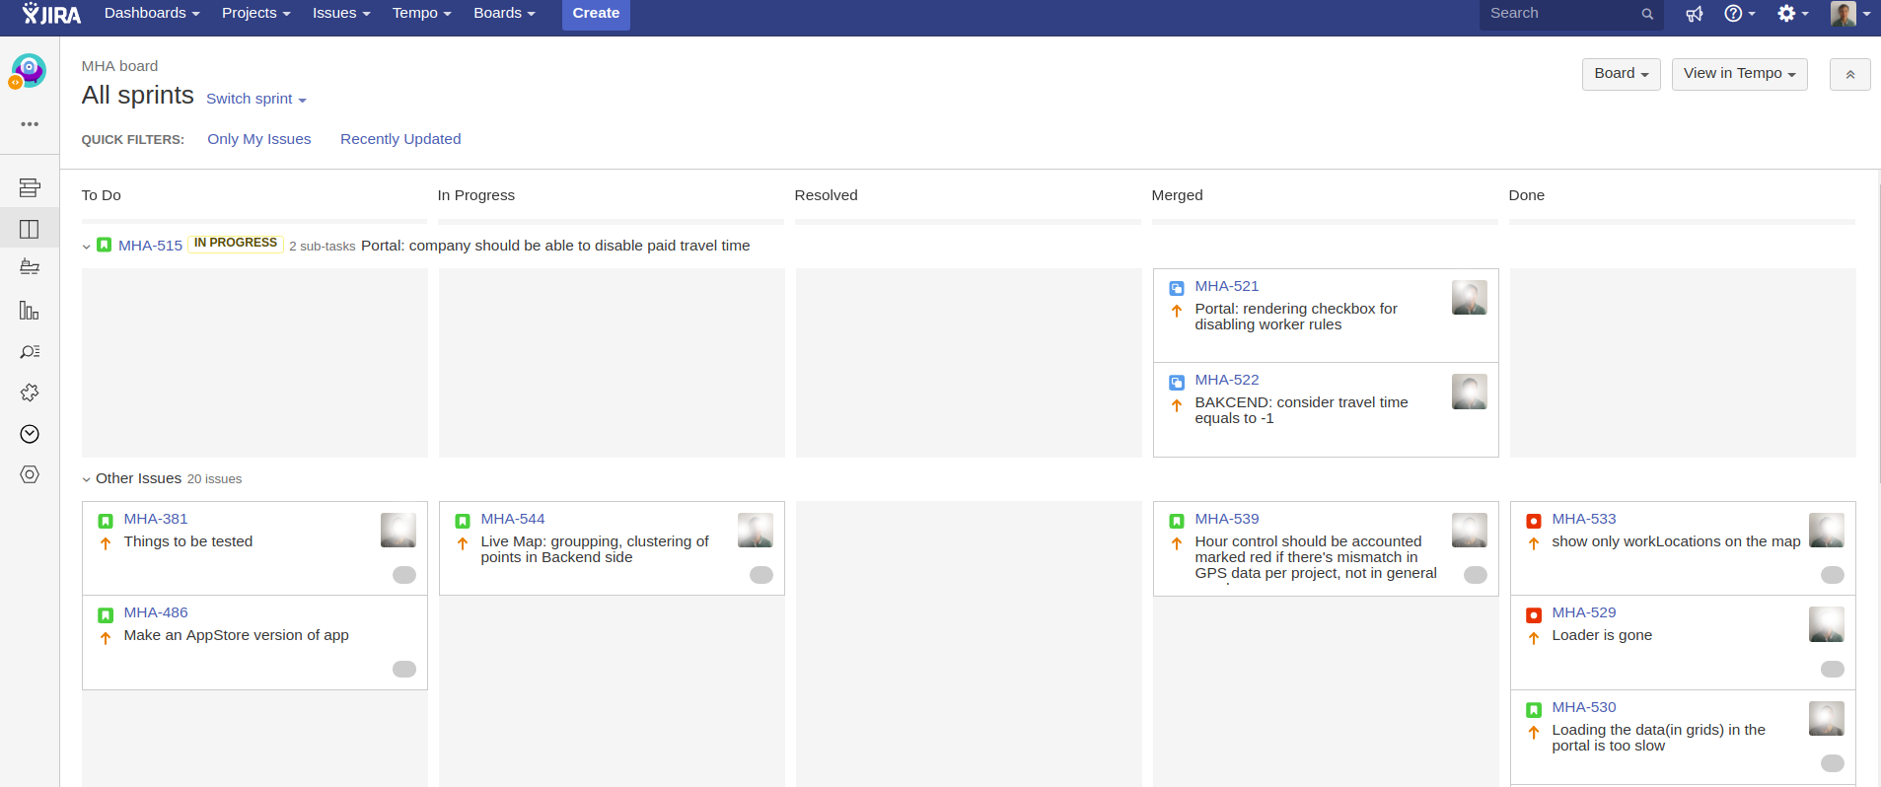This screenshot has width=1881, height=787.
Task: Click the Create button
Action: point(596,14)
